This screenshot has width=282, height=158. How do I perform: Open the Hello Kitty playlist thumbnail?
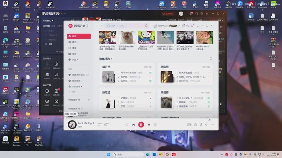tap(146, 38)
